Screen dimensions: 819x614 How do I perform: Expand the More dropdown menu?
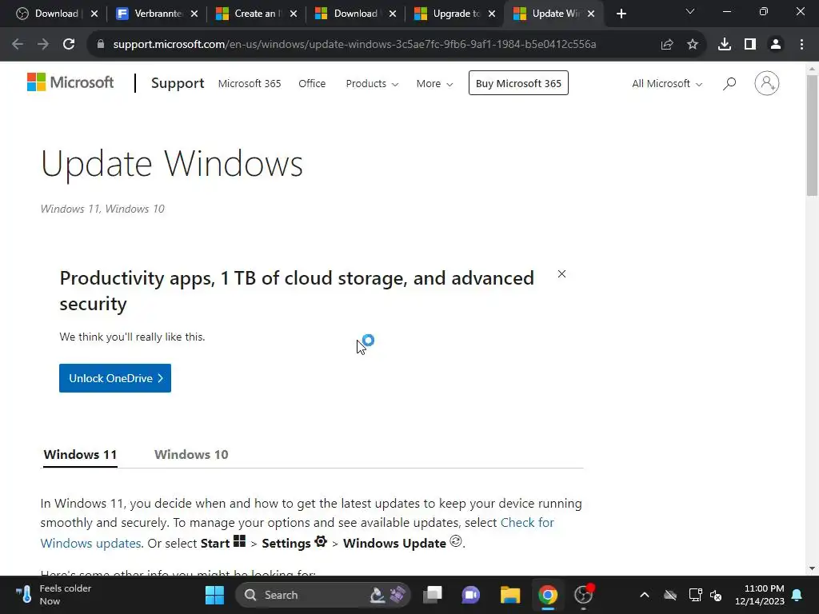tap(434, 83)
